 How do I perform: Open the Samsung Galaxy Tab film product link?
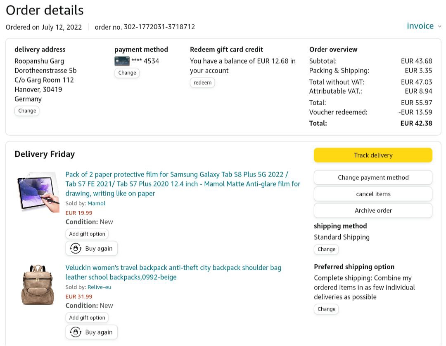[183, 184]
